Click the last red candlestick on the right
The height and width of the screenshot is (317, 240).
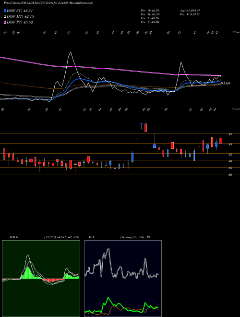click(x=221, y=141)
